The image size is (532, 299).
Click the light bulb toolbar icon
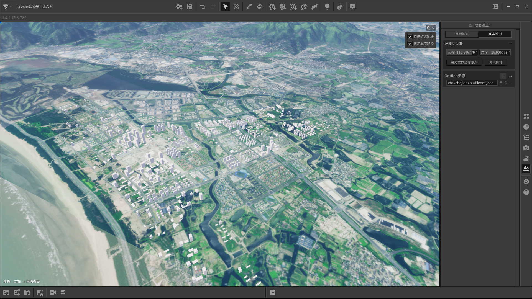coord(327,7)
